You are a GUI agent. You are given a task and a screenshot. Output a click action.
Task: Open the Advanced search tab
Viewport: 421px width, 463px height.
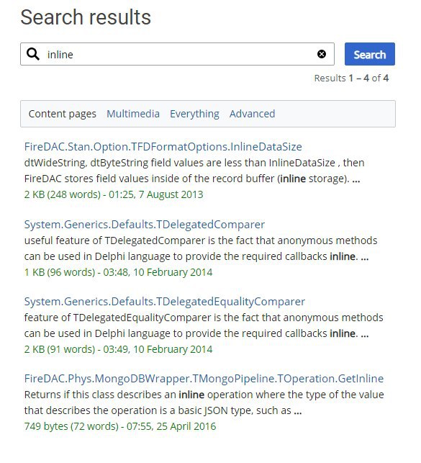coord(253,114)
